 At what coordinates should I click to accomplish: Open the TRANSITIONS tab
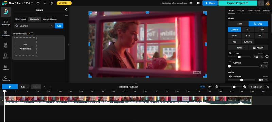pos(253,11)
